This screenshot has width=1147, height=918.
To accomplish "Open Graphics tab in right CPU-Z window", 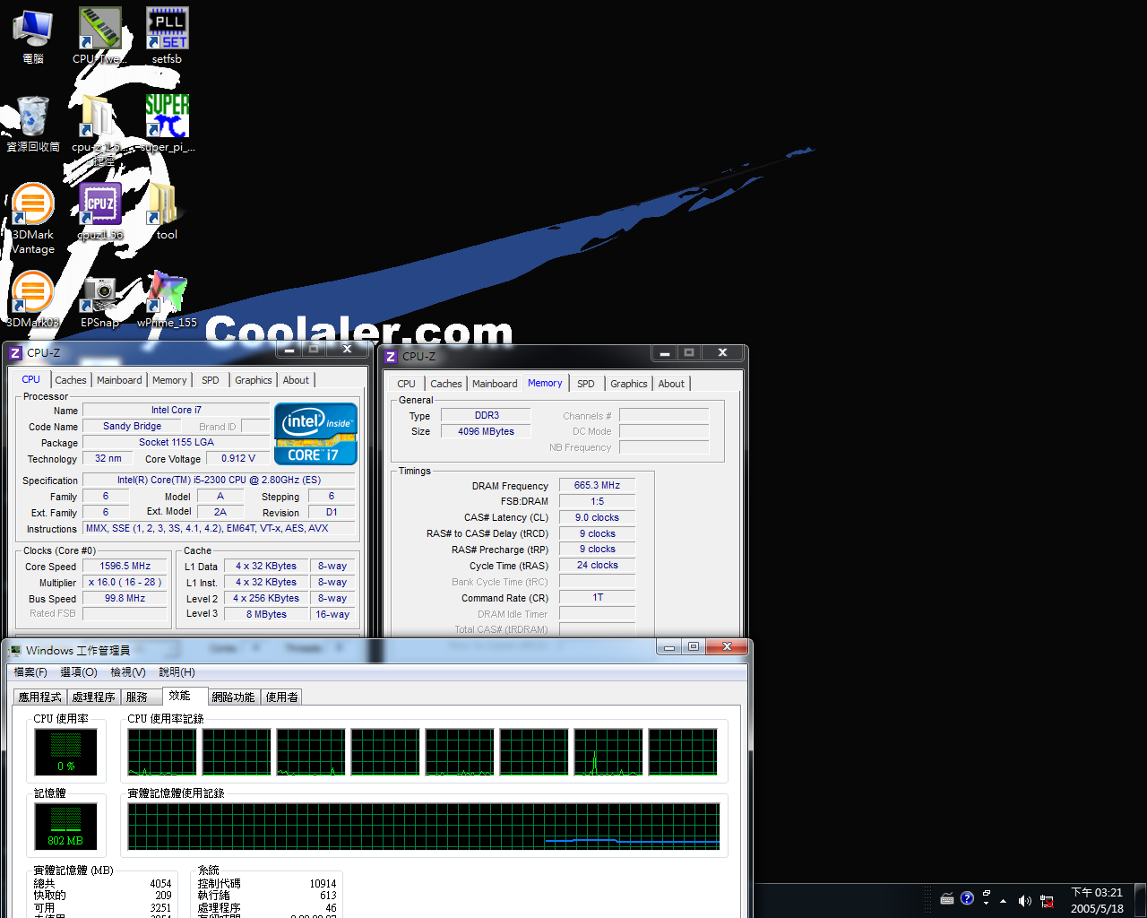I will pos(629,384).
